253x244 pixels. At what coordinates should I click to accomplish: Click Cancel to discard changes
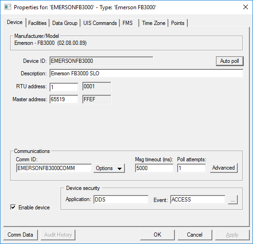195,235
